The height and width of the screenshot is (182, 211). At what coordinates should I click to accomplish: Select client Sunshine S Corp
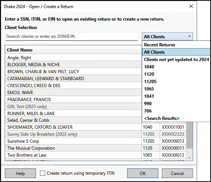73,141
